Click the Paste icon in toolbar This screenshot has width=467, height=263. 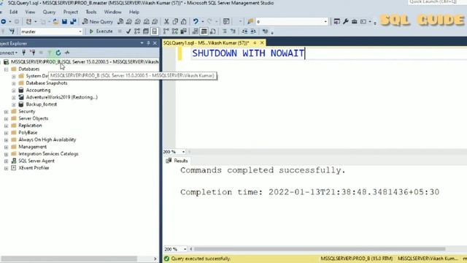(184, 21)
